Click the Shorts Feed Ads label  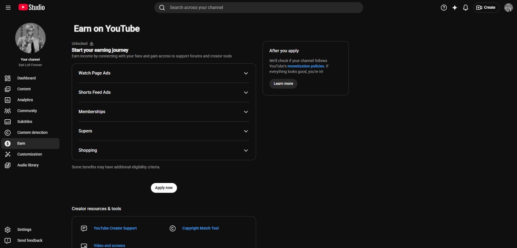[x=94, y=92]
